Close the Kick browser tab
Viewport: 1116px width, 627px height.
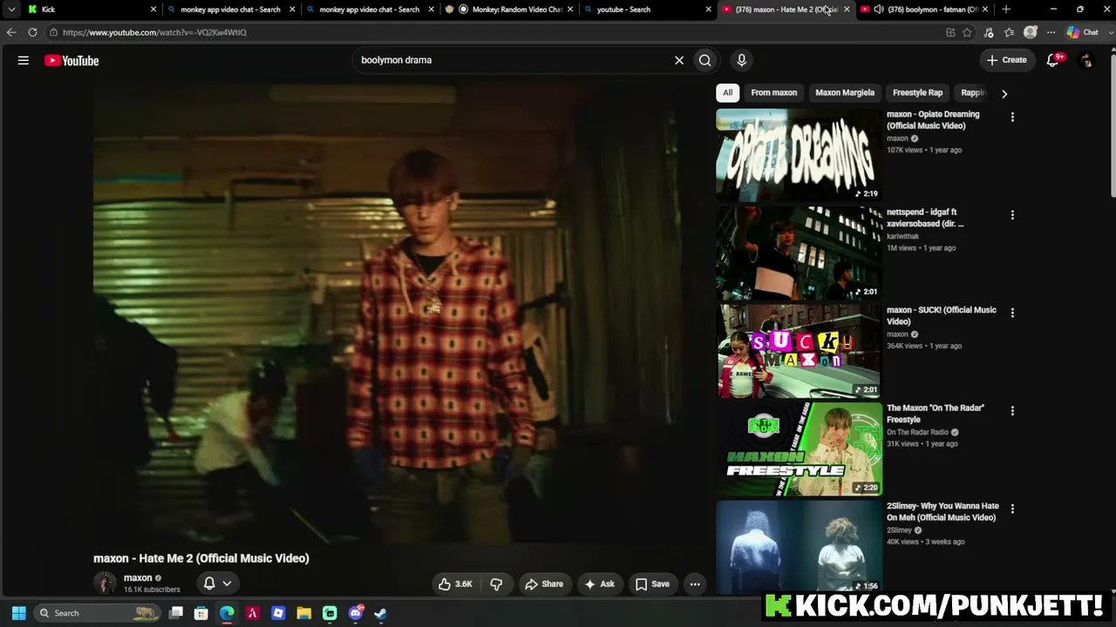153,10
